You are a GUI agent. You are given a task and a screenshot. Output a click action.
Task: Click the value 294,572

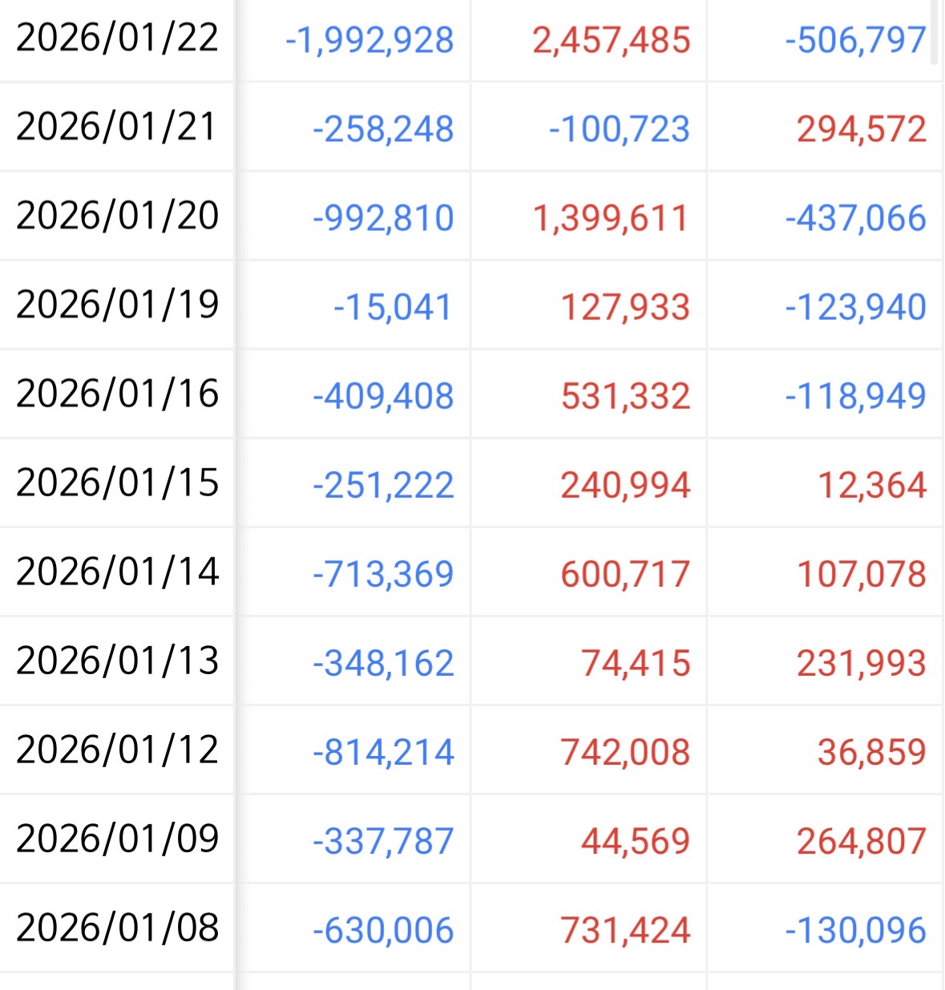point(862,129)
